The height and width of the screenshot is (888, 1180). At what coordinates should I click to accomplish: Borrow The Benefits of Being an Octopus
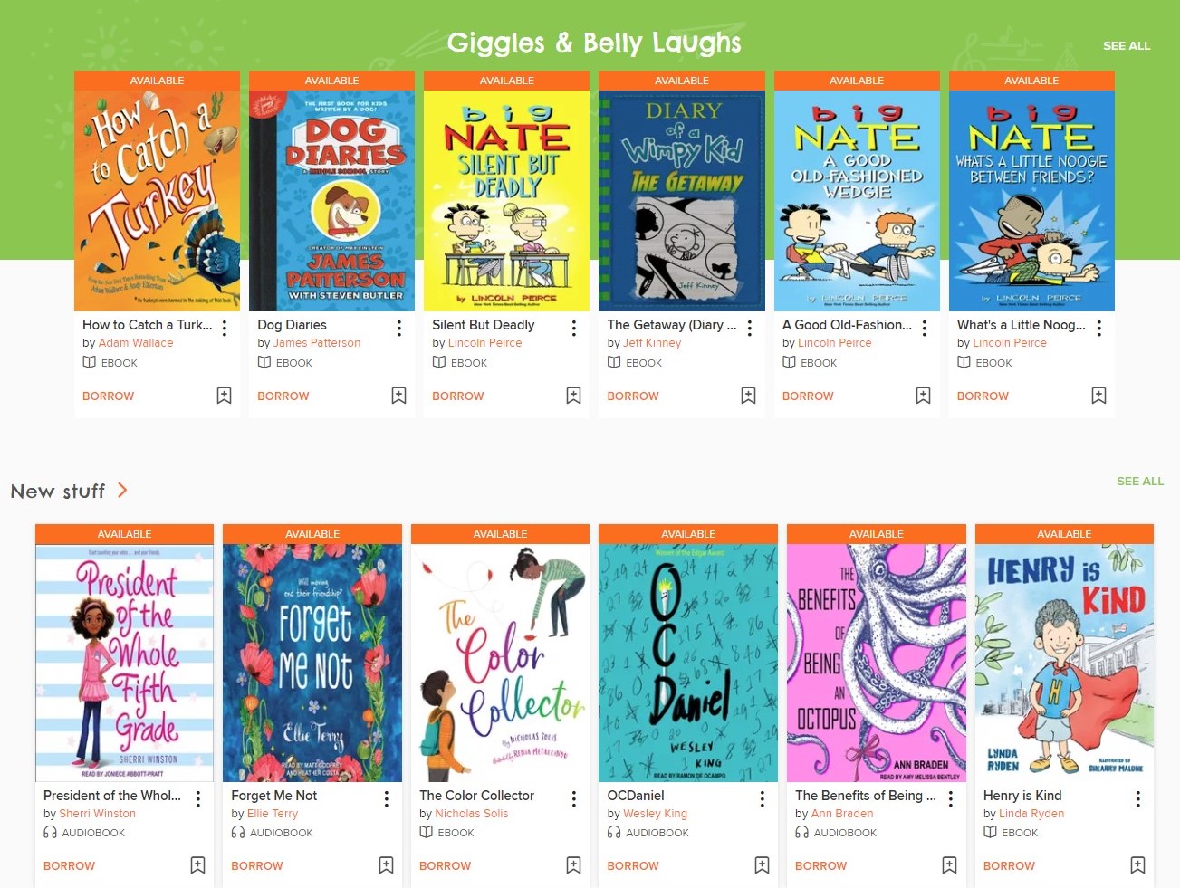click(x=820, y=866)
